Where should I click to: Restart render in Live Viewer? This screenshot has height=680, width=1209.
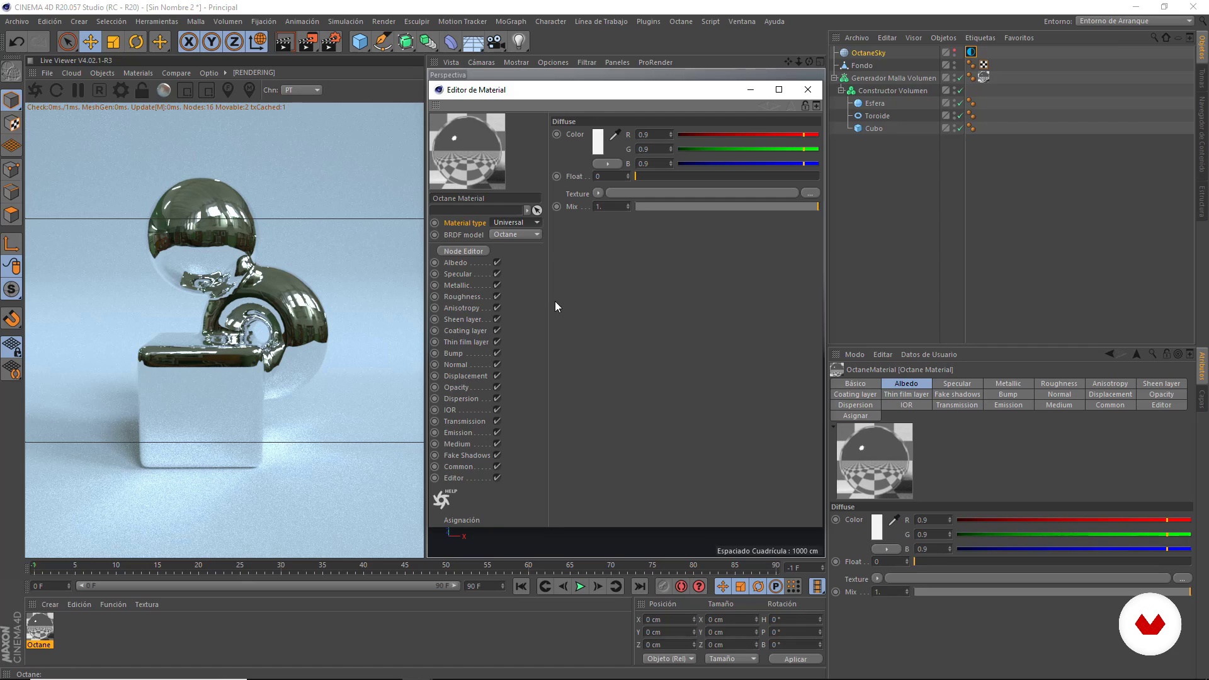[x=56, y=90]
